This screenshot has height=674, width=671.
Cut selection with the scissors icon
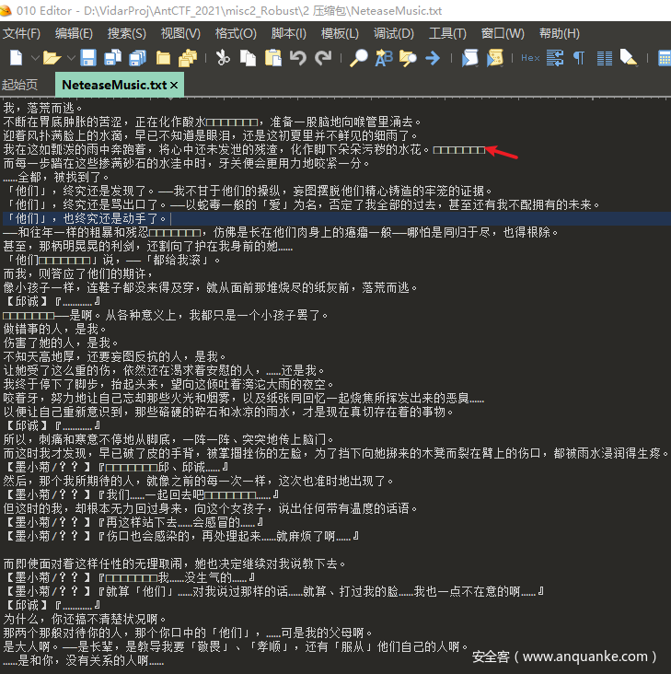223,58
